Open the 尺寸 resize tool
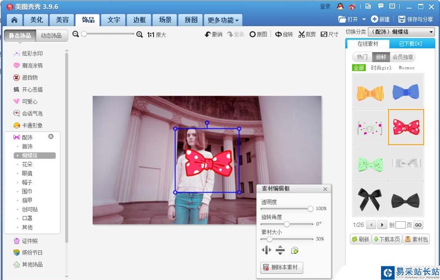Screen dimensions: 440x280 330,34
